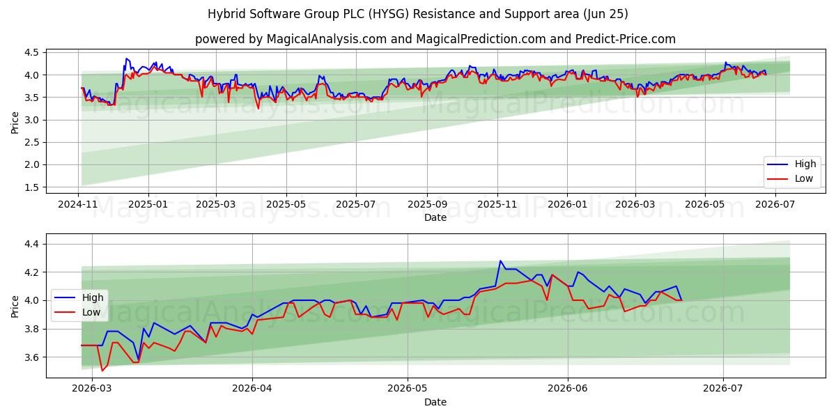
Task: Click the top chart x-axis label 2026-01
Action: (567, 203)
